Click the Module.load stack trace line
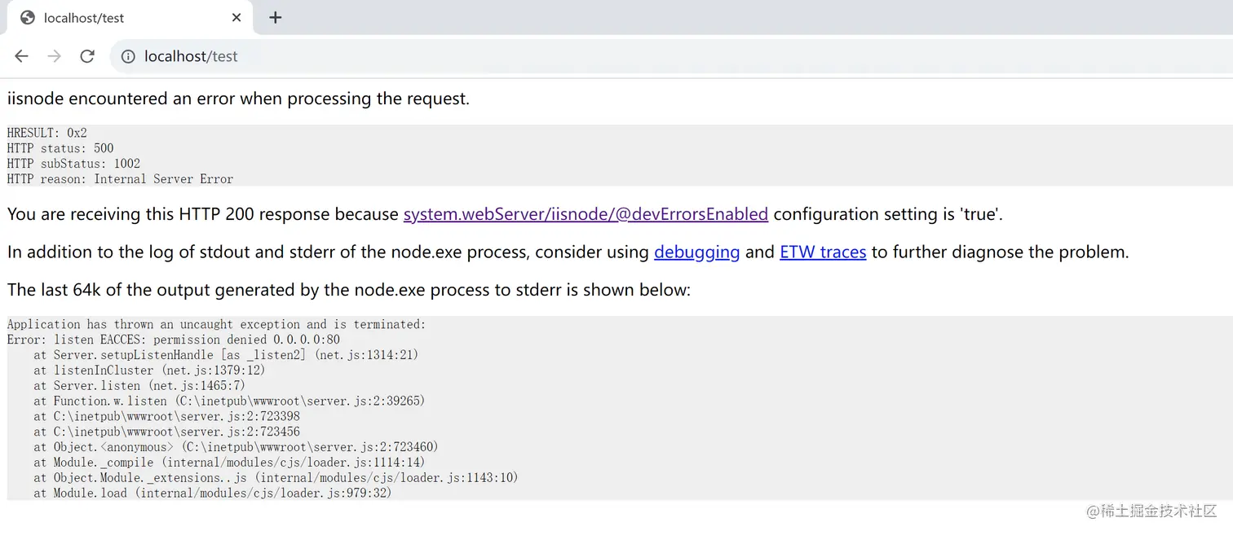Screen dimensions: 1233x535 click(213, 493)
